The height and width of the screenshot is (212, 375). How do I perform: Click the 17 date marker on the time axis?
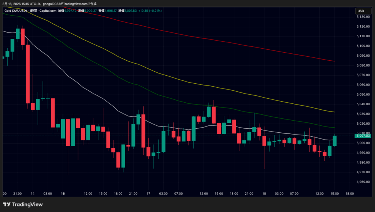[x=148, y=193]
